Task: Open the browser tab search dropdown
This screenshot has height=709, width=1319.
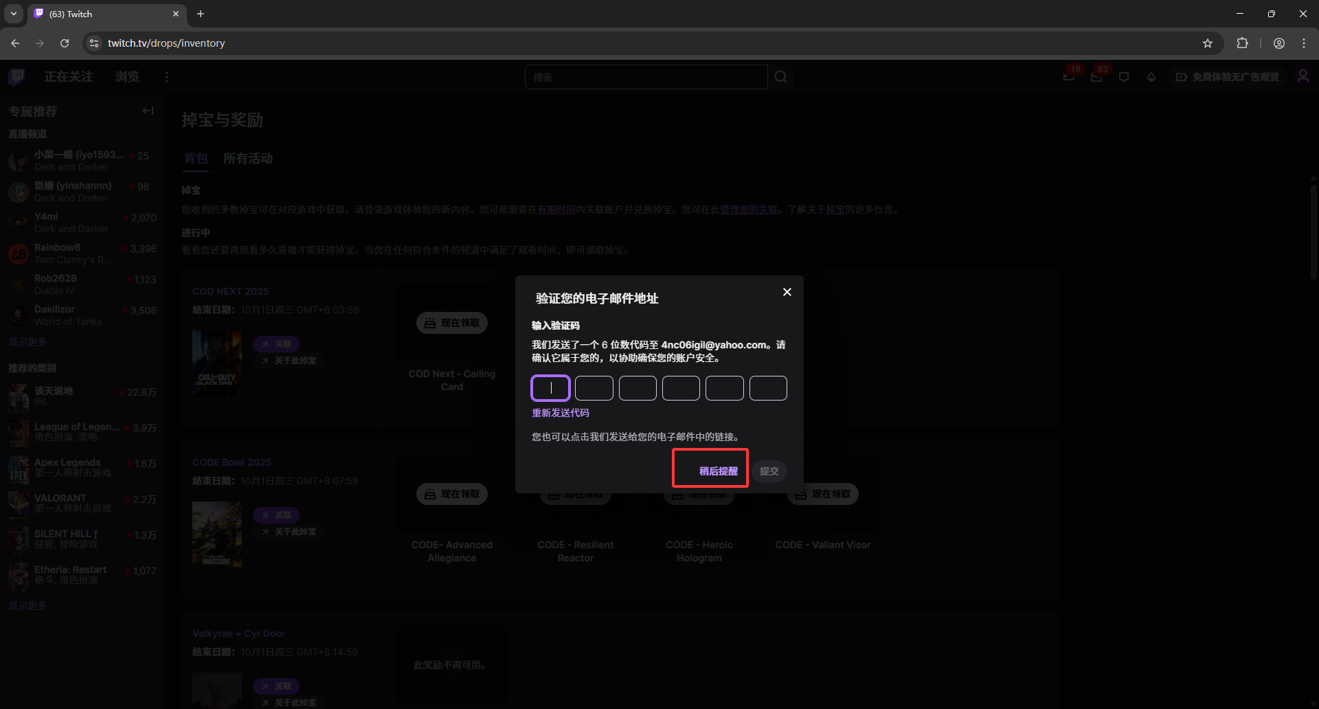Action: pos(14,14)
